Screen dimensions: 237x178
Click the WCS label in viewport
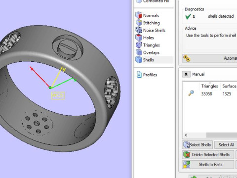pos(58,95)
